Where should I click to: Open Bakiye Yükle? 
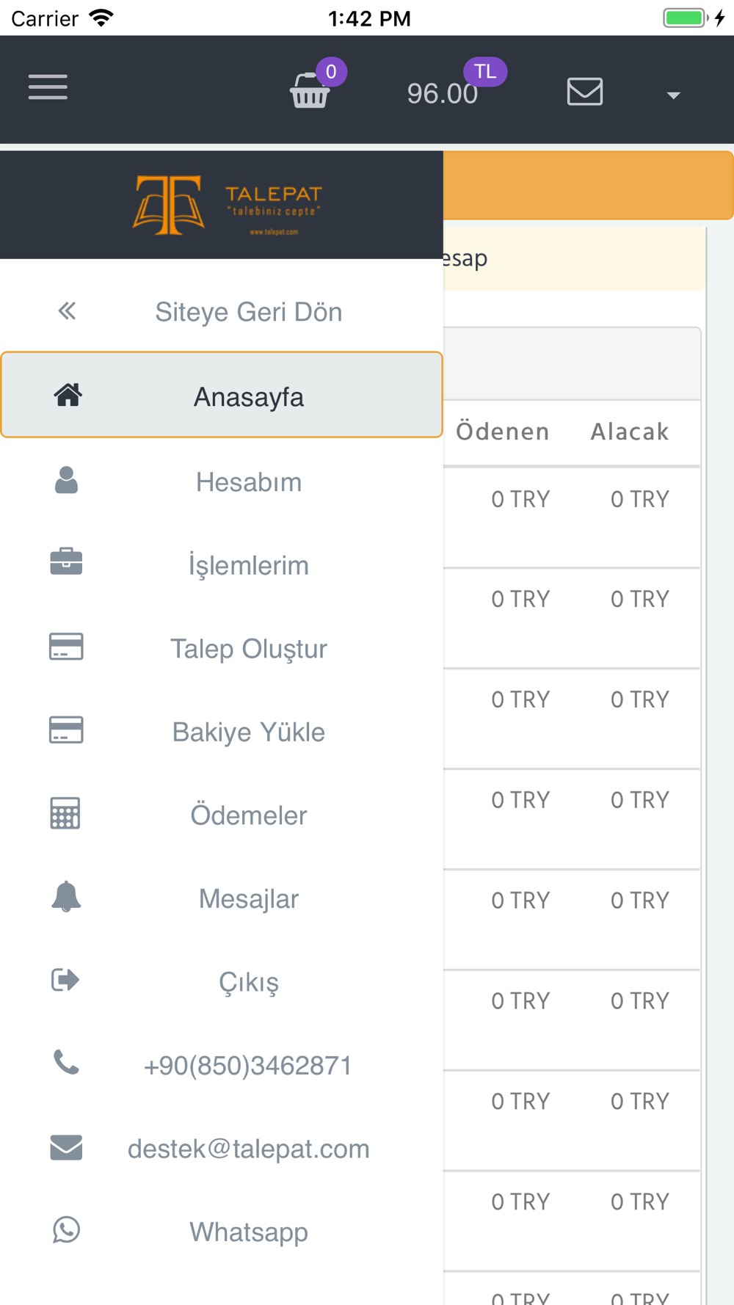(x=222, y=732)
